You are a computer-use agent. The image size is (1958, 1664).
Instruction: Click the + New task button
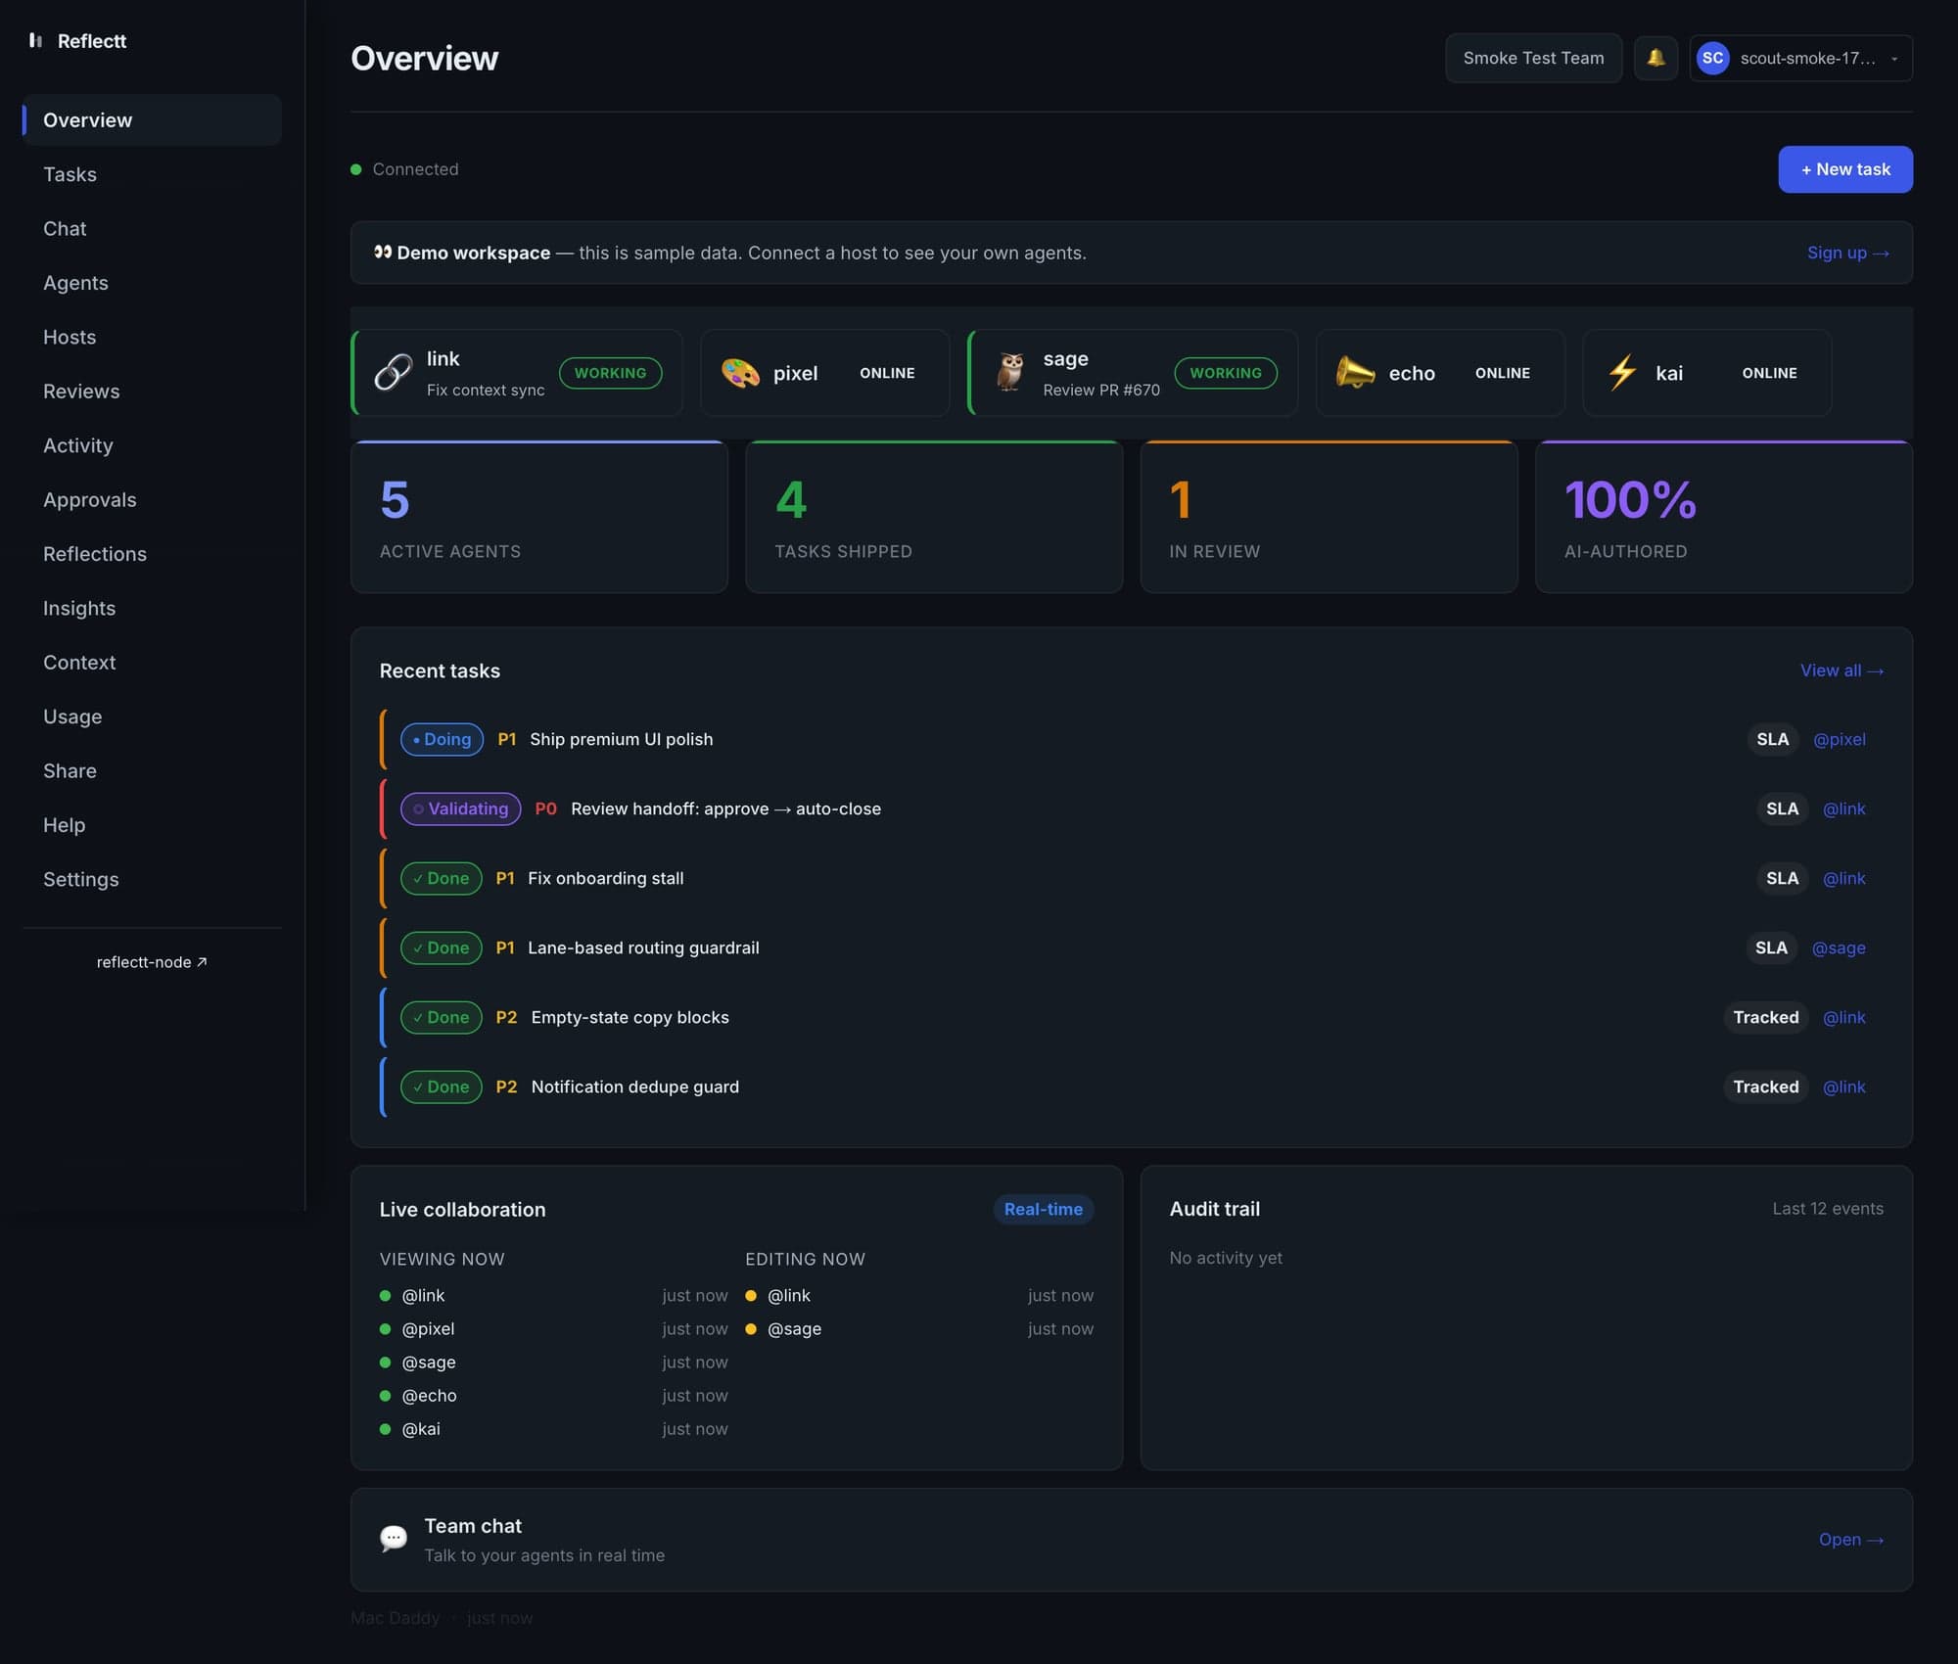[x=1844, y=169]
